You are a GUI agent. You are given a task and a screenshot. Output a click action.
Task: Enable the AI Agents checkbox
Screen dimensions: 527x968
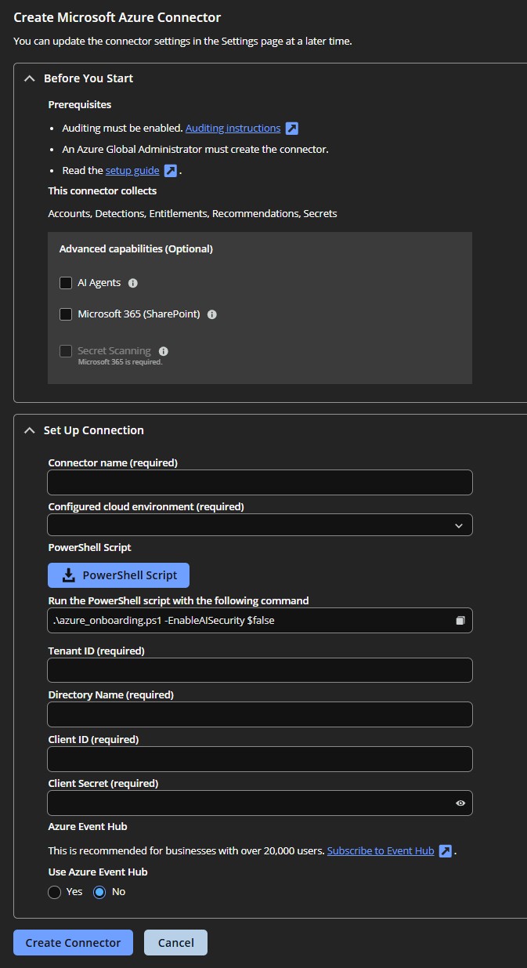tap(66, 283)
